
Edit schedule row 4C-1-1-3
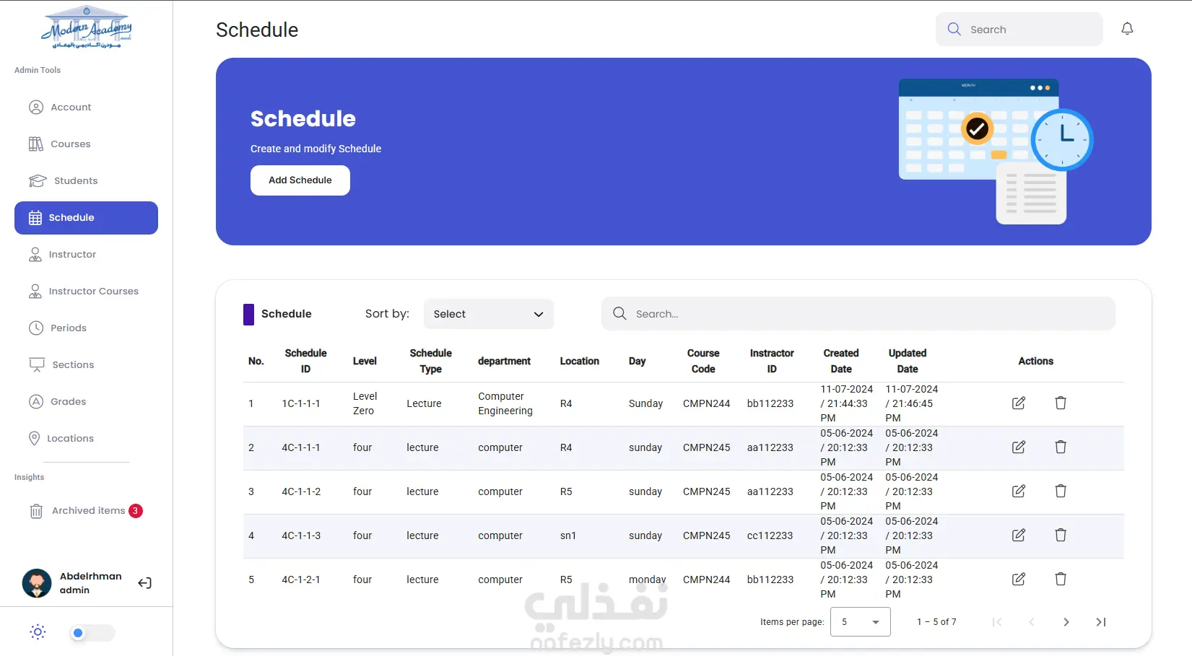pyautogui.click(x=1019, y=535)
